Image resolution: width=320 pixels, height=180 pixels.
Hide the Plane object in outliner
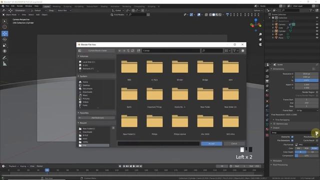coord(317,38)
